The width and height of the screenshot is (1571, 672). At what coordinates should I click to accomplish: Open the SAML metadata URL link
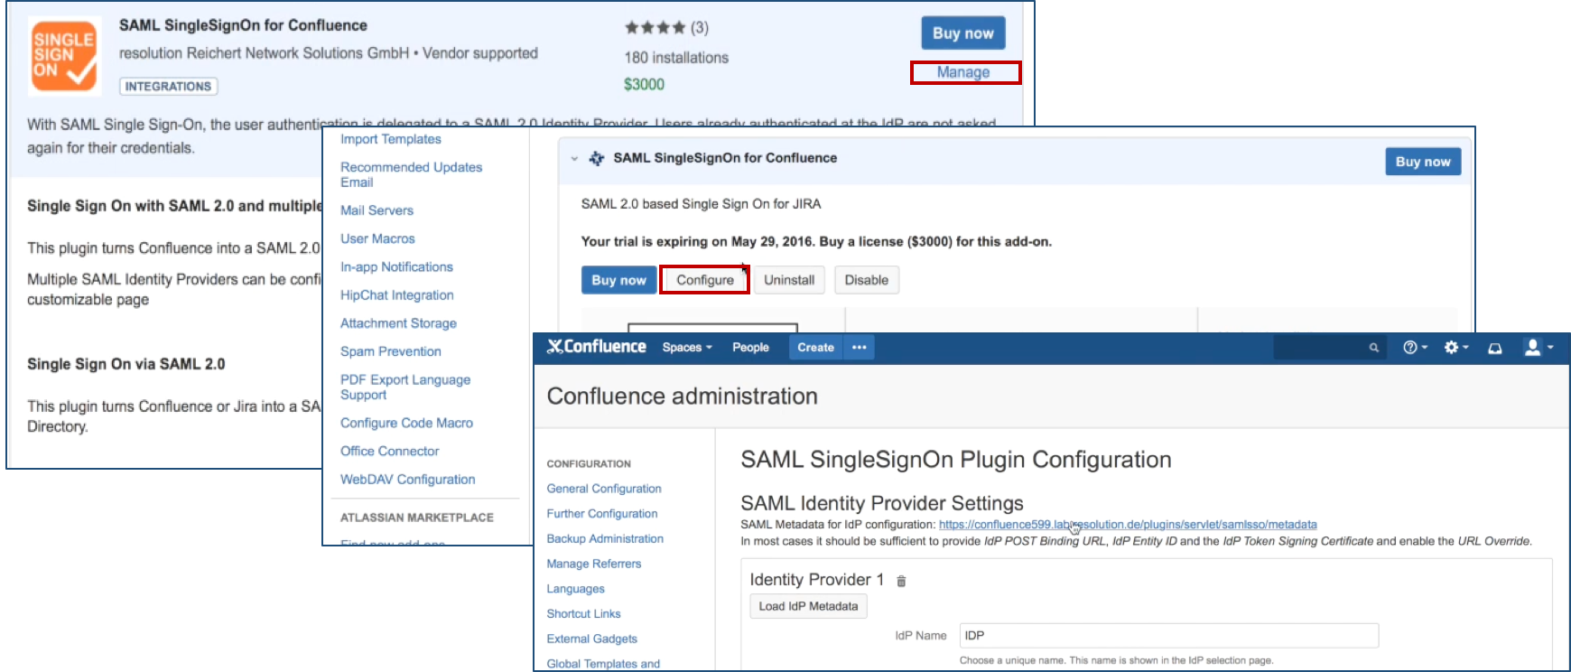pyautogui.click(x=1128, y=524)
